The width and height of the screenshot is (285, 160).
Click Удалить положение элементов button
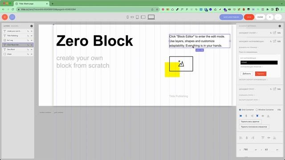(254, 127)
